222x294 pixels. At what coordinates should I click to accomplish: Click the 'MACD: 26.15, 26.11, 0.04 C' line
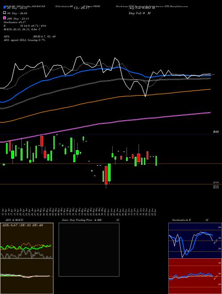[x=22, y=29]
